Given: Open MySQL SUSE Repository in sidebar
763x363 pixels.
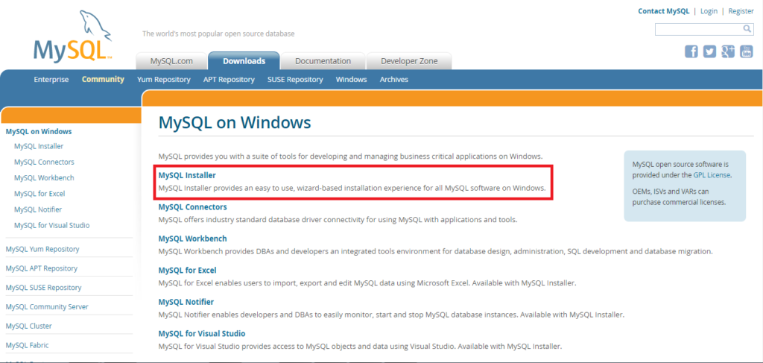Looking at the screenshot, I should [x=43, y=288].
